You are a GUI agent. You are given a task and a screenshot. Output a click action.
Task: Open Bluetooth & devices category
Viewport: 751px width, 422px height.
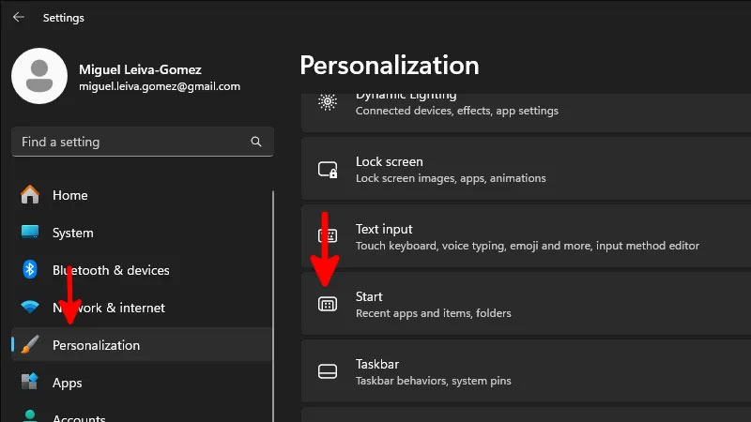(x=142, y=270)
